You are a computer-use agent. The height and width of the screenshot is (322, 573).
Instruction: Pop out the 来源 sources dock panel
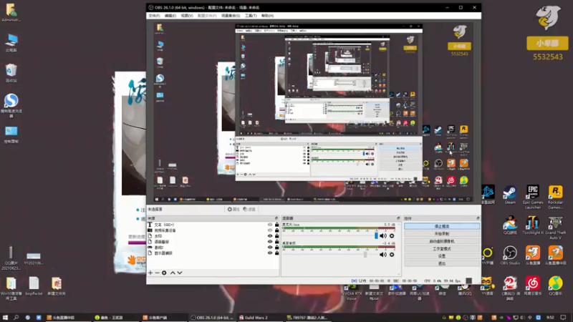click(276, 218)
